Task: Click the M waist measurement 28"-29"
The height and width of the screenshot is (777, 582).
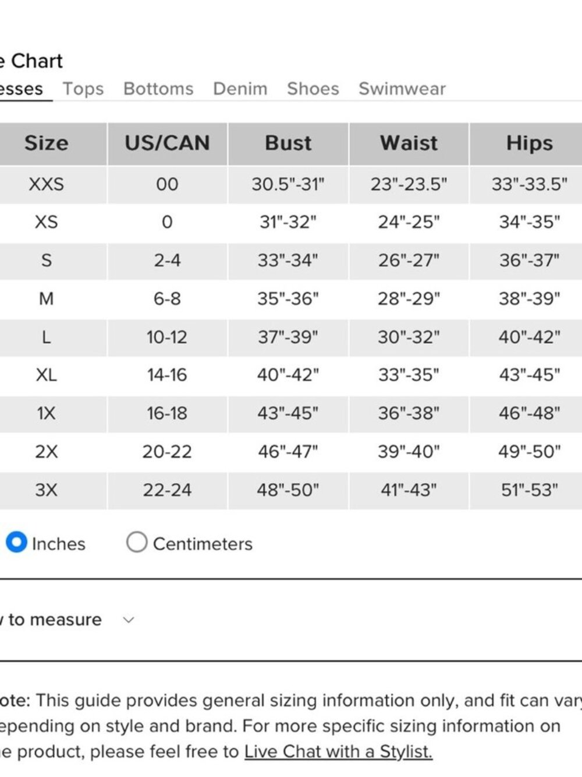Action: (x=409, y=298)
